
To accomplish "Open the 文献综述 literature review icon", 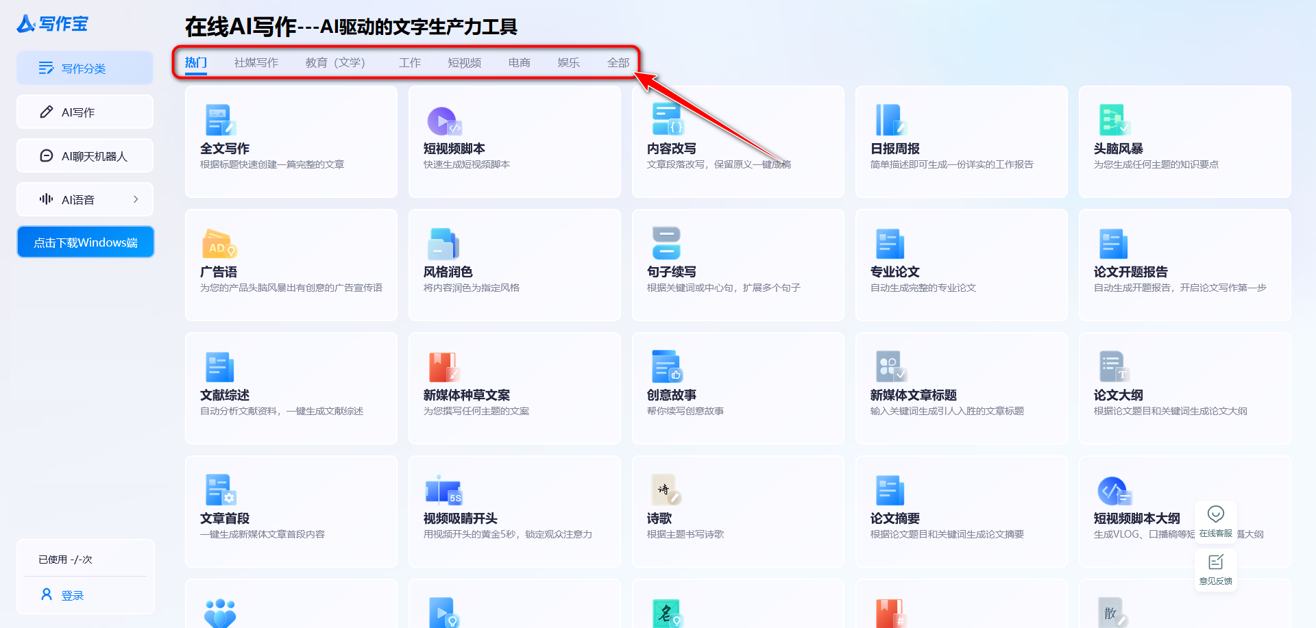I will tap(219, 368).
